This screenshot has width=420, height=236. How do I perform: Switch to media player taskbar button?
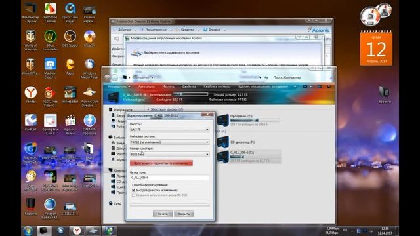click(x=60, y=231)
